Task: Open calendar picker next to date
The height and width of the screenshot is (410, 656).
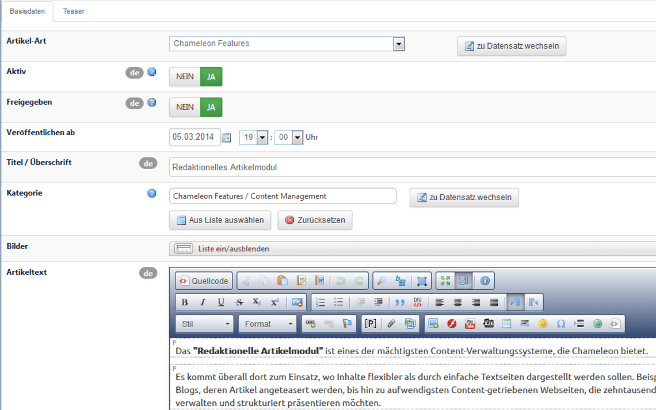Action: 226,137
